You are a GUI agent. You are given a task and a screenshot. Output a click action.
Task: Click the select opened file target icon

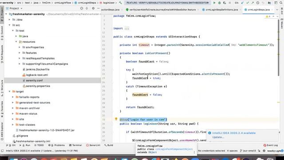(x=82, y=8)
